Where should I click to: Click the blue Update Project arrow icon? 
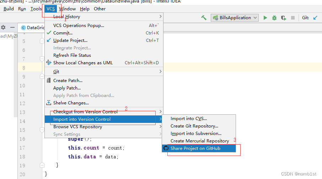[49, 40]
